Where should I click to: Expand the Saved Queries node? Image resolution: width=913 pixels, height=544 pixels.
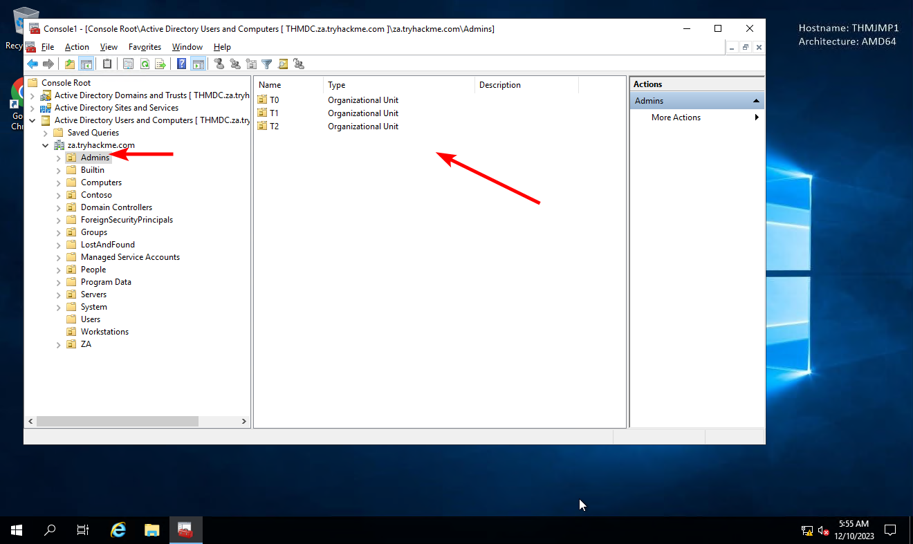click(45, 133)
